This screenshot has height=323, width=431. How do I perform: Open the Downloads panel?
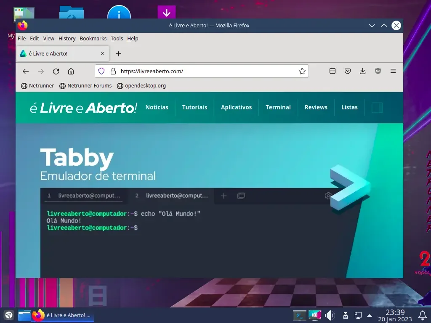point(362,71)
